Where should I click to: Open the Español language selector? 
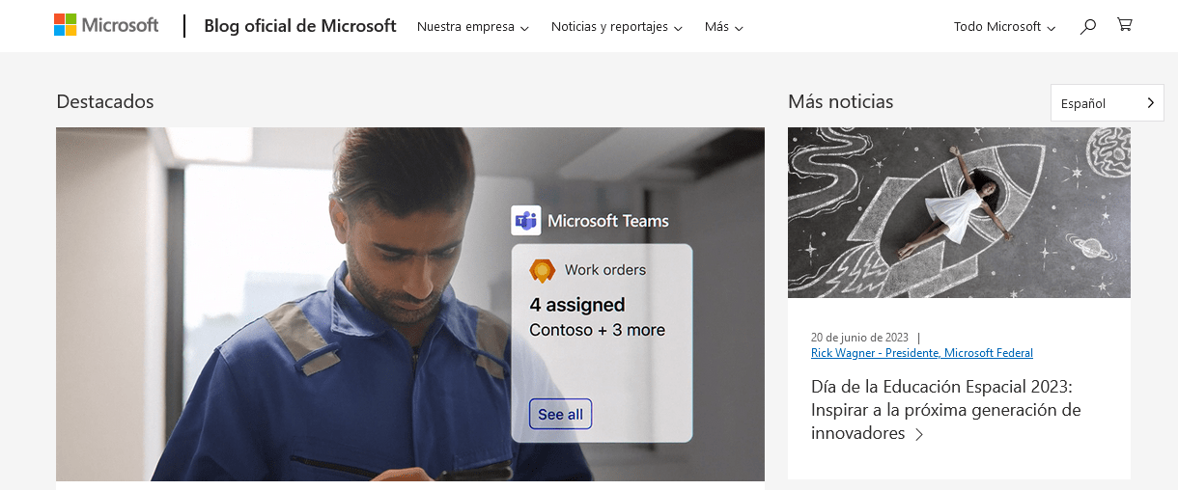[1107, 103]
